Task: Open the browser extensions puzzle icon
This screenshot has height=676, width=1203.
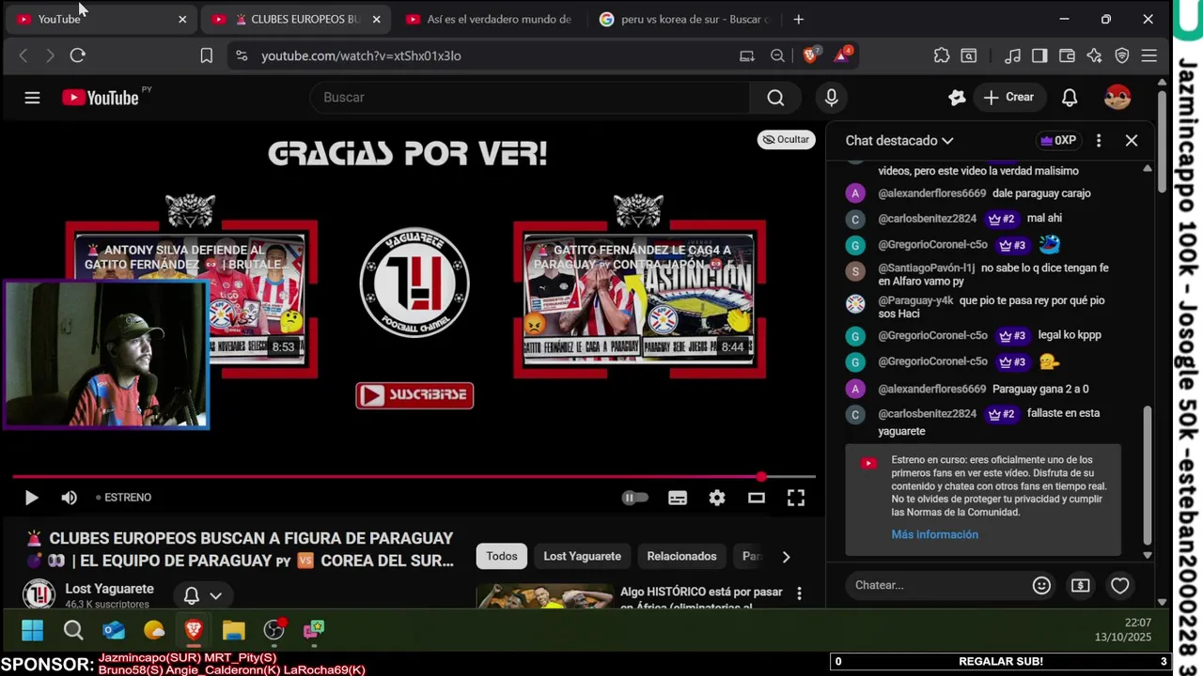Action: tap(942, 55)
